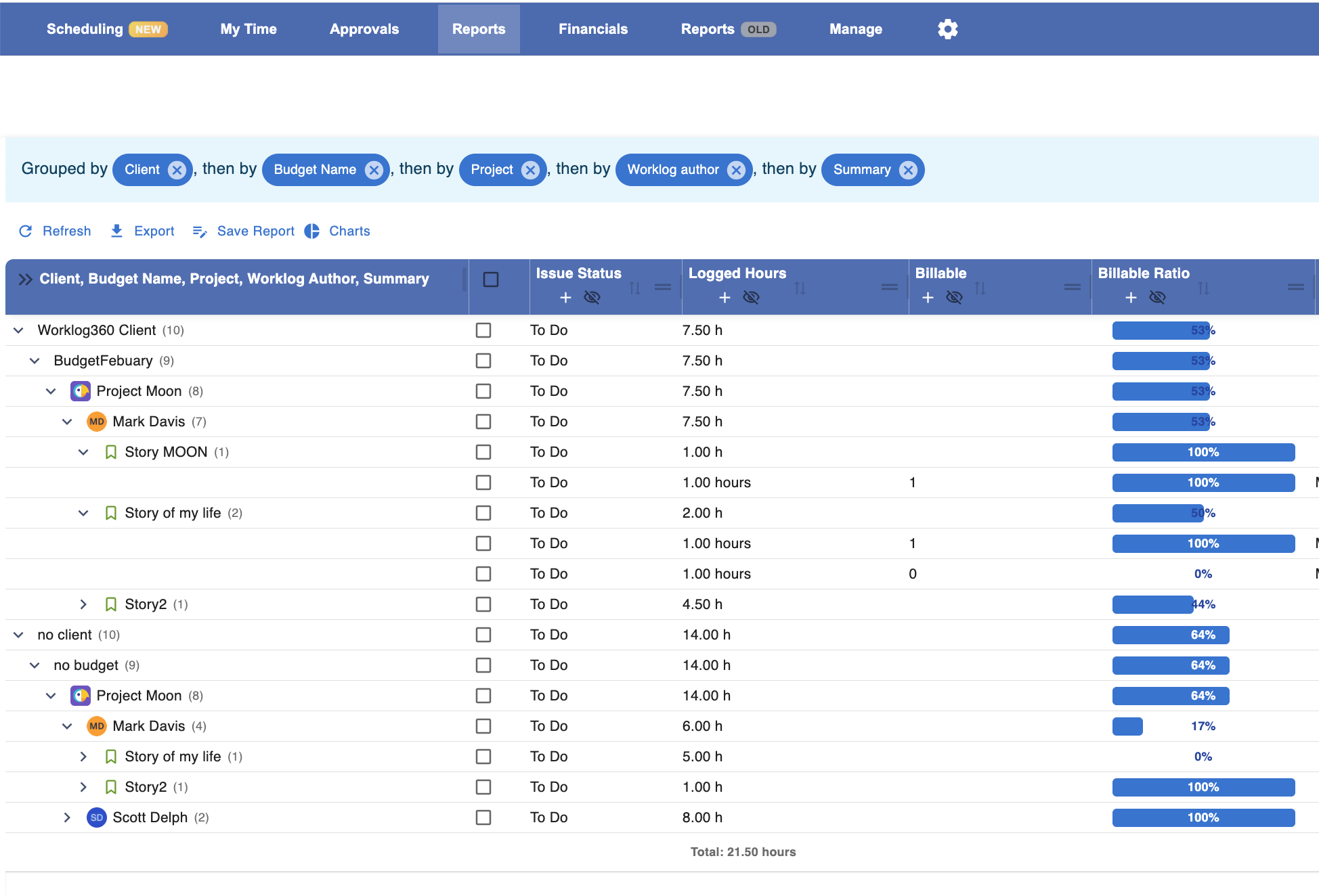Hide the Logged Hours column
This screenshot has width=1319, height=896.
[751, 298]
